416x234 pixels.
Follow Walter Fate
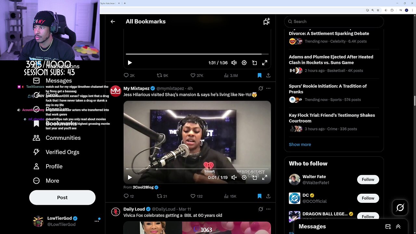368,179
